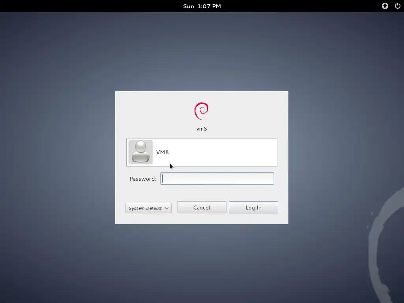Click the Log In button
Viewport: 404px width, 303px height.
(254, 208)
